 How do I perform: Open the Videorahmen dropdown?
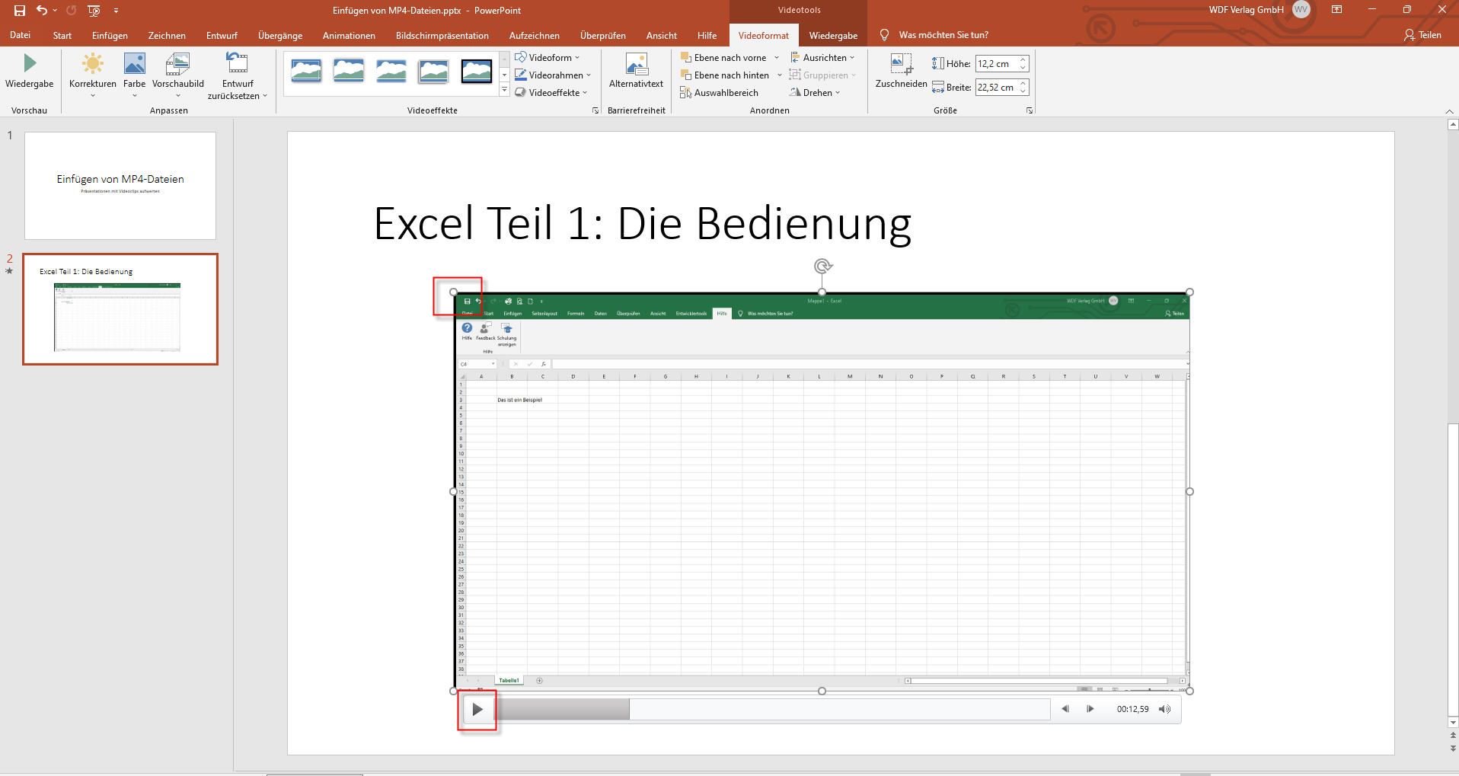(553, 75)
